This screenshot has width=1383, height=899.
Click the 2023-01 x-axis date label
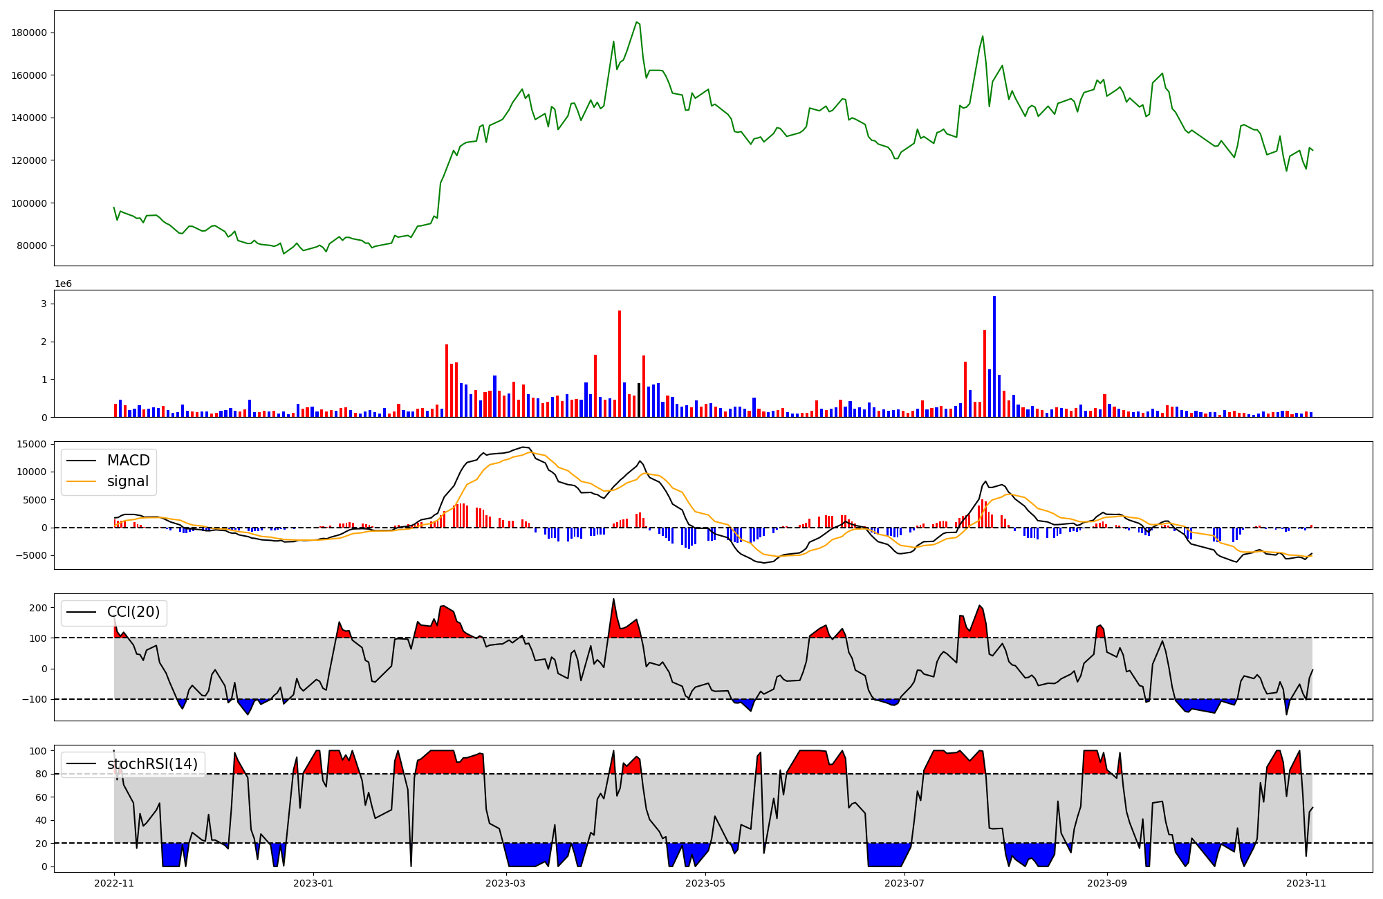[313, 883]
